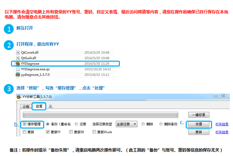This screenshot has height=156, width=233.
Task: Click the 一键修复 button
Action: [x=199, y=115]
